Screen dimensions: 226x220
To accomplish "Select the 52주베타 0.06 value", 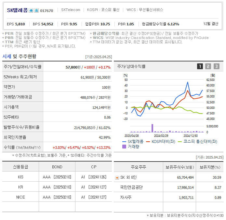I will (107, 117).
